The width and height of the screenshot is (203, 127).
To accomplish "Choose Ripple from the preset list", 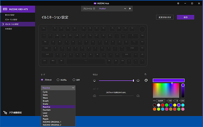I will click(58, 119).
